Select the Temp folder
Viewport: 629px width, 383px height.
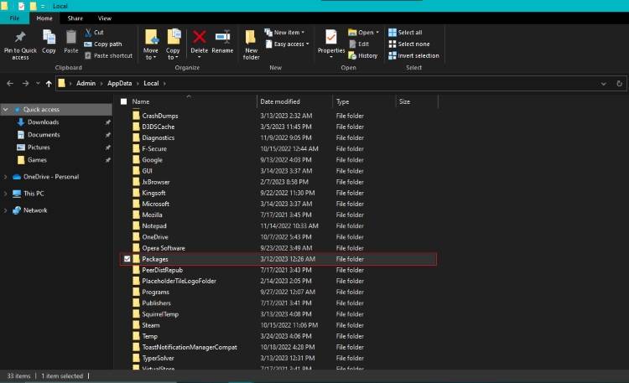coord(149,336)
